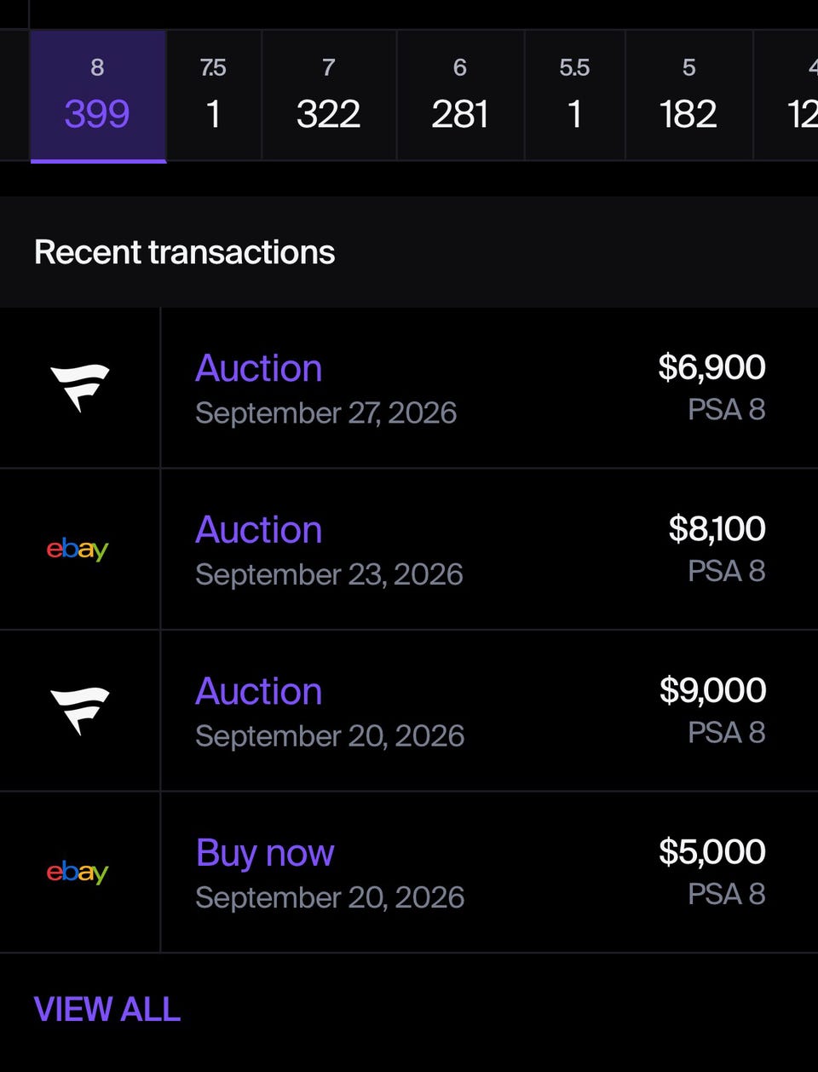Click the Recent transactions header
Screen dimensions: 818x1072
184,252
